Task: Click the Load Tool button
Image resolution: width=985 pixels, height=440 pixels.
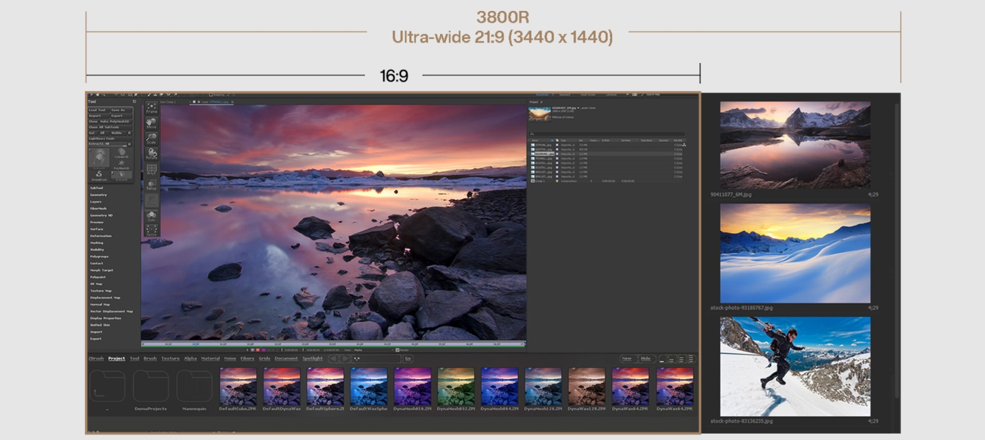Action: point(97,110)
